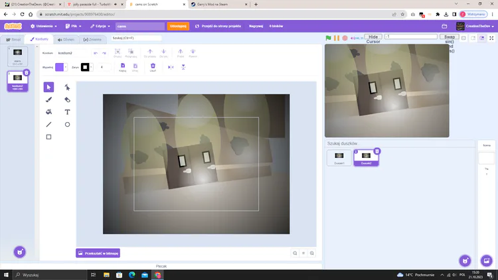Click the costume name field kostium2
This screenshot has width=498, height=280.
[x=72, y=53]
